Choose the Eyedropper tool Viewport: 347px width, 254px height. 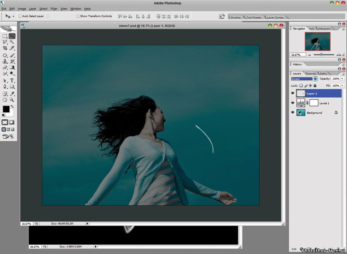coord(12,94)
